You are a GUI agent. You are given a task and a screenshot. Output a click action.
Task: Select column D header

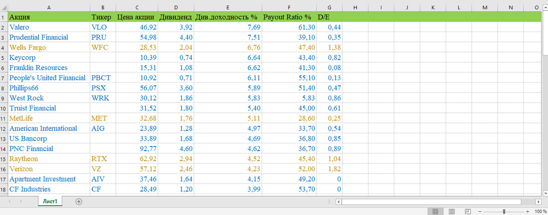[x=176, y=7]
